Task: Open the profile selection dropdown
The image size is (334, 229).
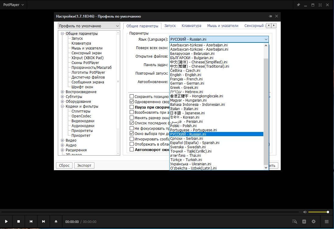Action: [x=89, y=26]
